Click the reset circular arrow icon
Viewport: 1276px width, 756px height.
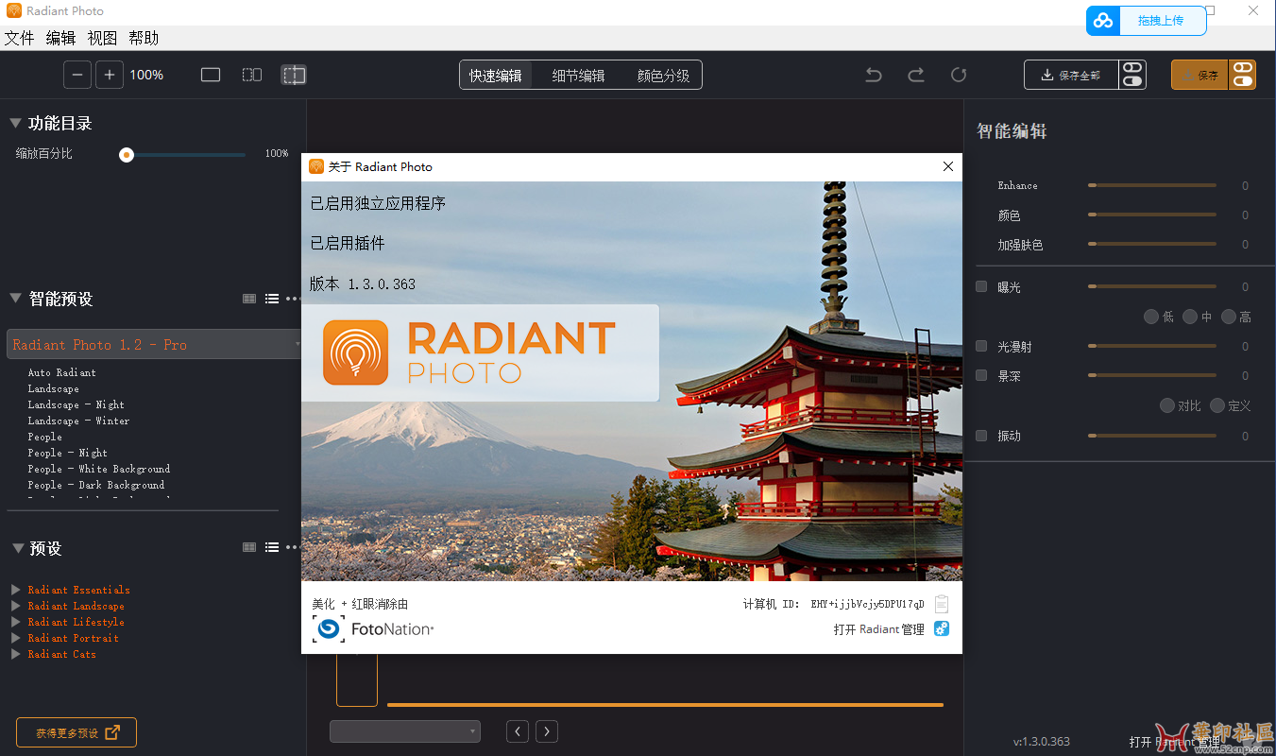[959, 75]
